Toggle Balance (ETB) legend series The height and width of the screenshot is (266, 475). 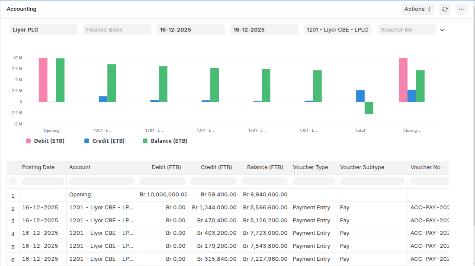tap(165, 141)
